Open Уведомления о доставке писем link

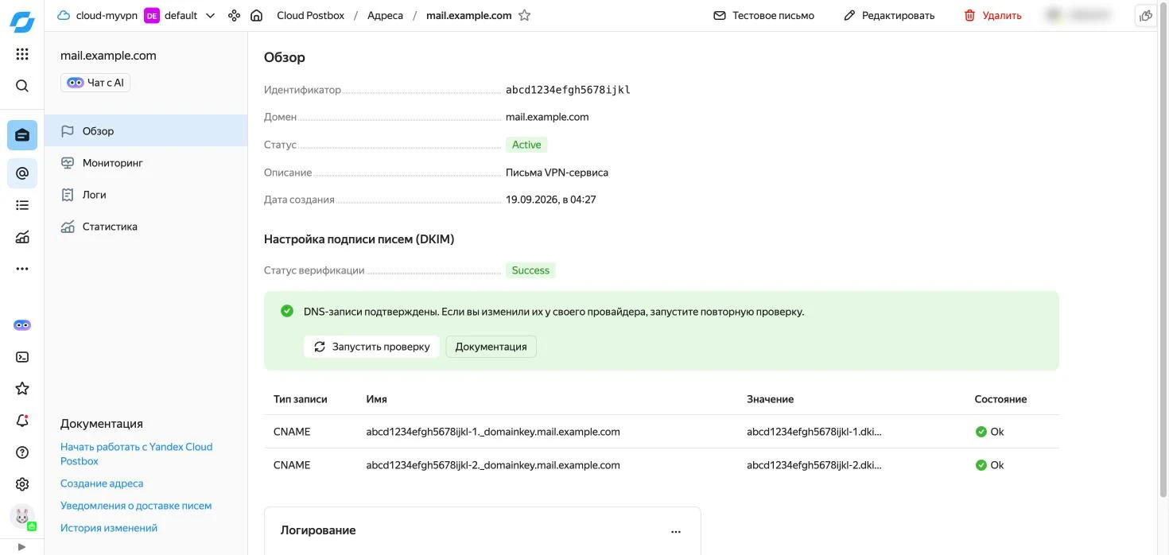[x=136, y=506]
